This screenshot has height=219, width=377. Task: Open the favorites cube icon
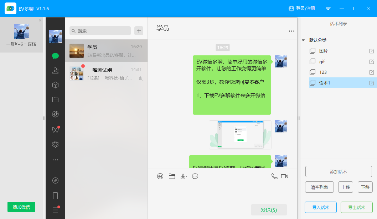pos(55,85)
